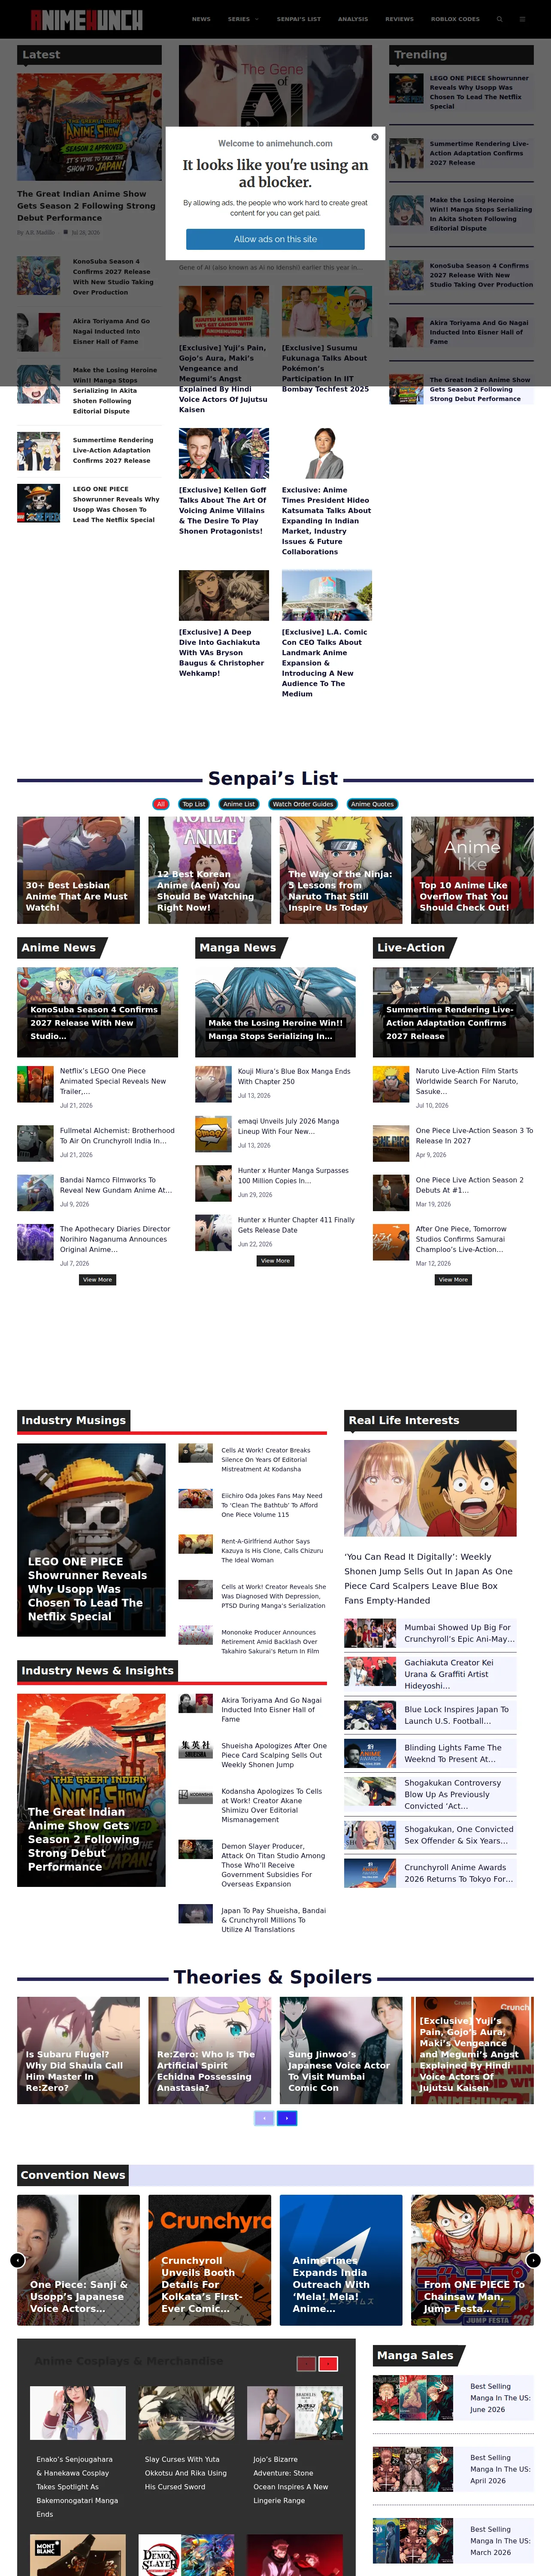Open the Reviews nav item
Image resolution: width=551 pixels, height=2576 pixels.
[399, 19]
